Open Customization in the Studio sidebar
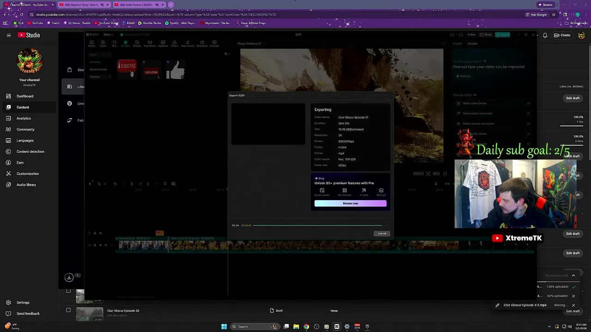591x332 pixels. (x=29, y=173)
